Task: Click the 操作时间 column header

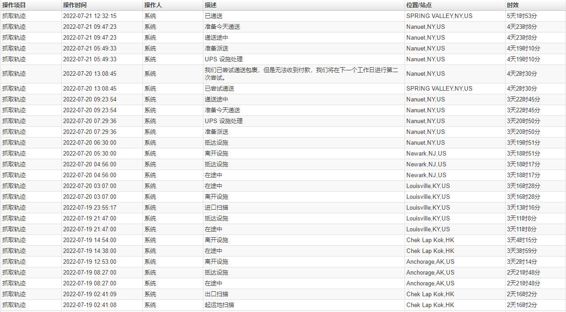Action: [x=75, y=5]
